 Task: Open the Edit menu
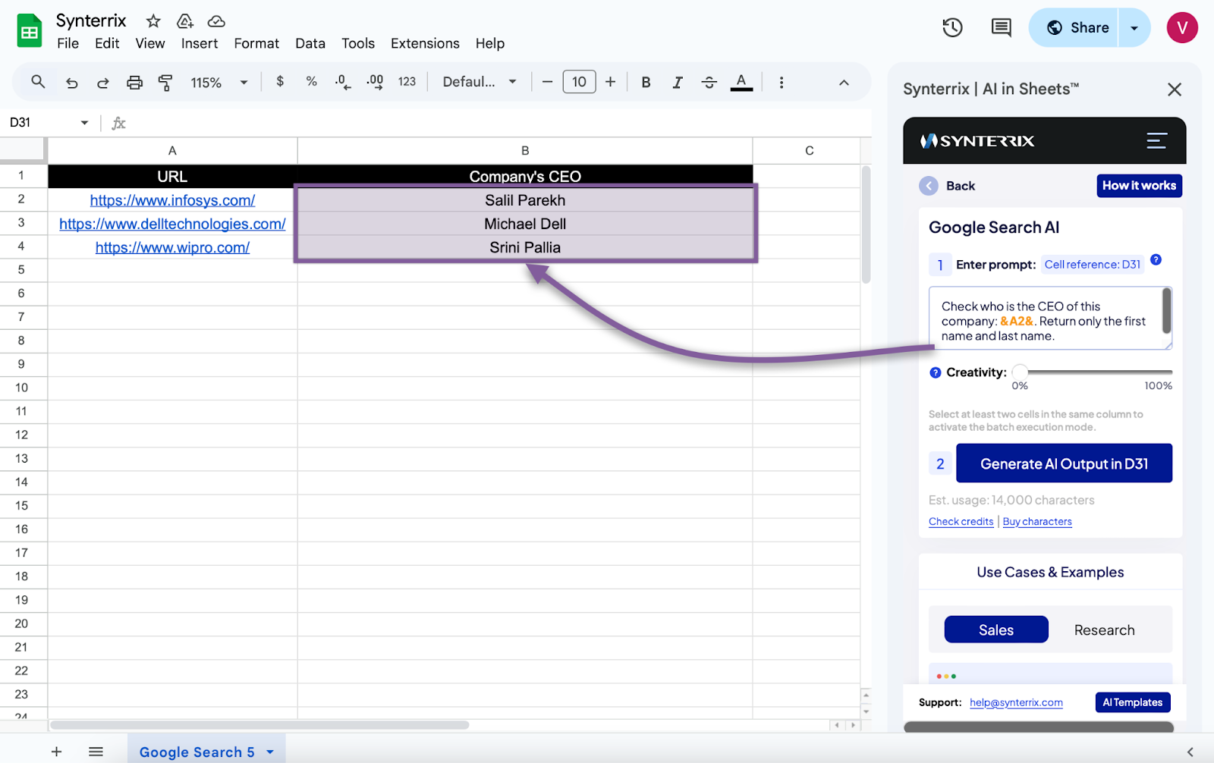[107, 43]
